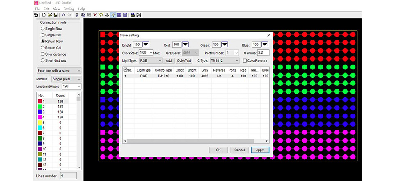Select the Return Col radio button
Image resolution: width=394 pixels, height=181 pixels.
coord(51,48)
